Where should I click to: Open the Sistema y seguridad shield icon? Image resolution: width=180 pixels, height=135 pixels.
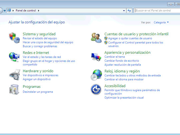[x=14, y=38]
